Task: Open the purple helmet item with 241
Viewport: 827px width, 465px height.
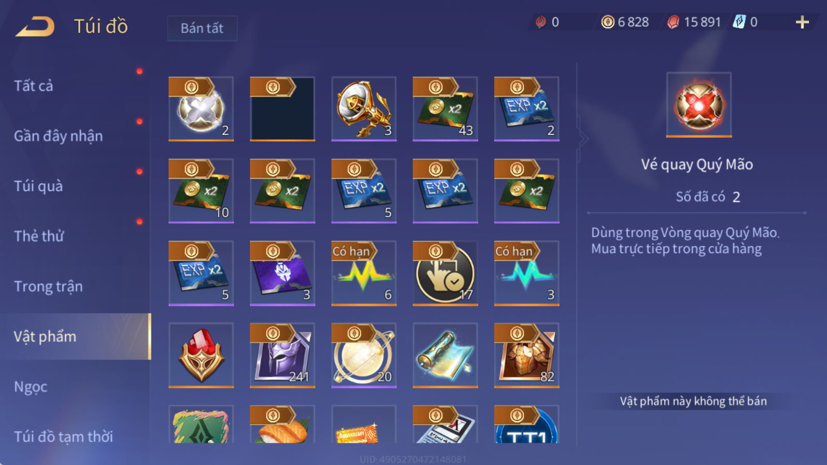Action: (282, 355)
